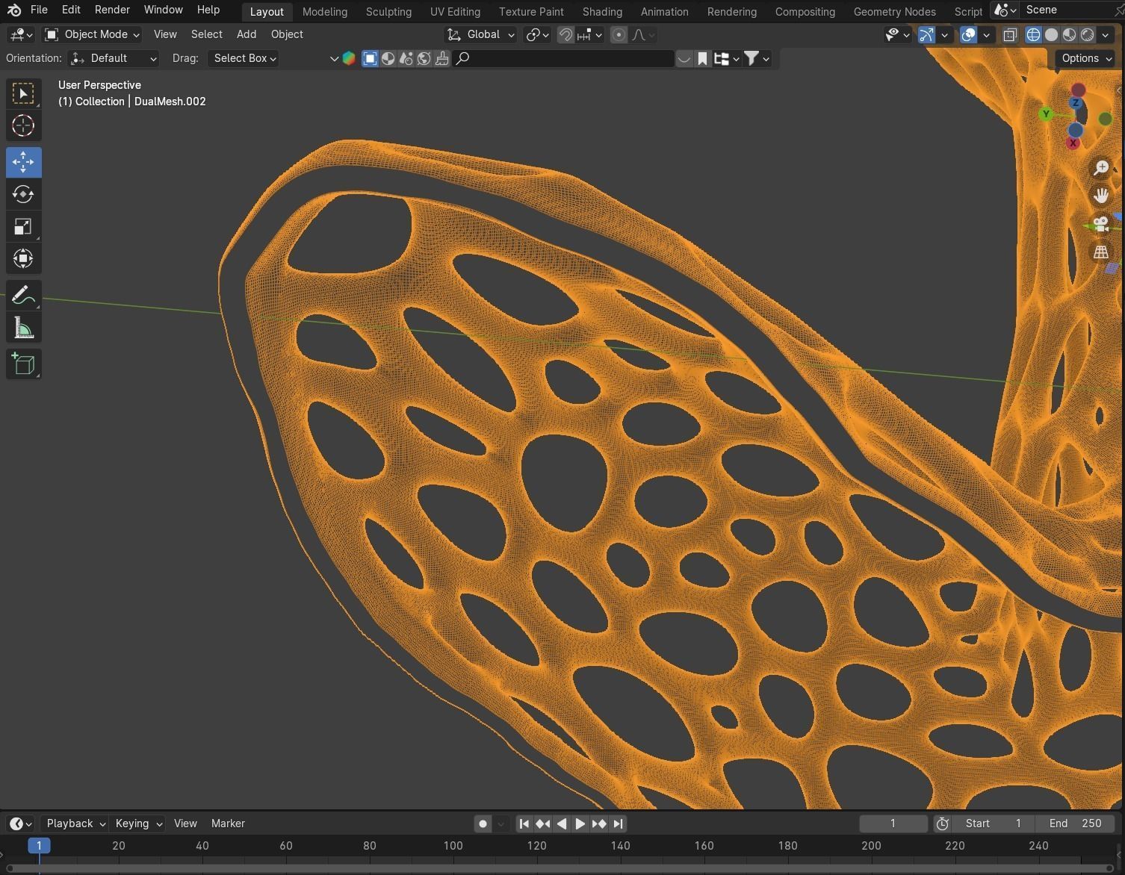Viewport: 1125px width, 875px height.
Task: Click the bookmark icon beside the search field
Action: point(702,58)
